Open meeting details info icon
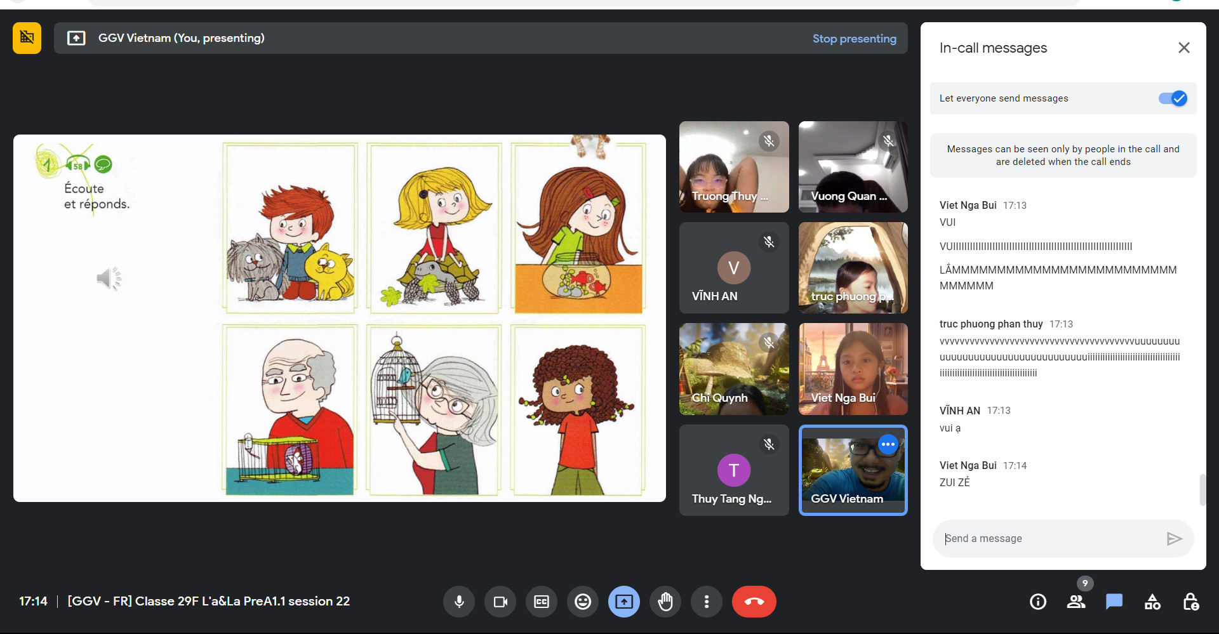The height and width of the screenshot is (634, 1219). pos(1038,602)
